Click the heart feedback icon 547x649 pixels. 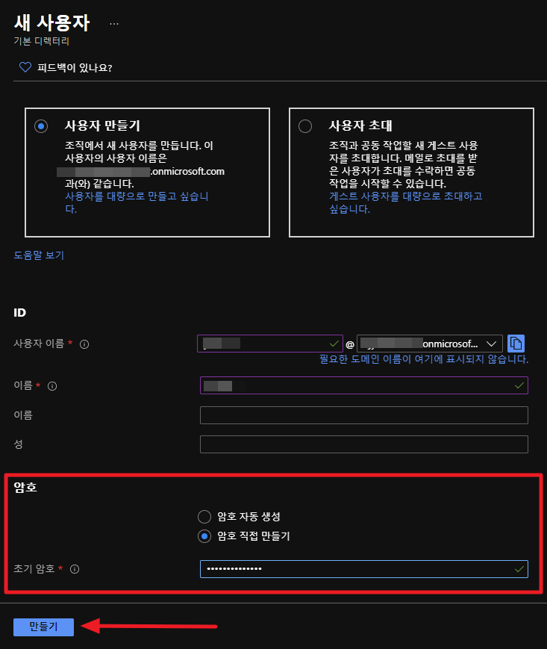(24, 68)
